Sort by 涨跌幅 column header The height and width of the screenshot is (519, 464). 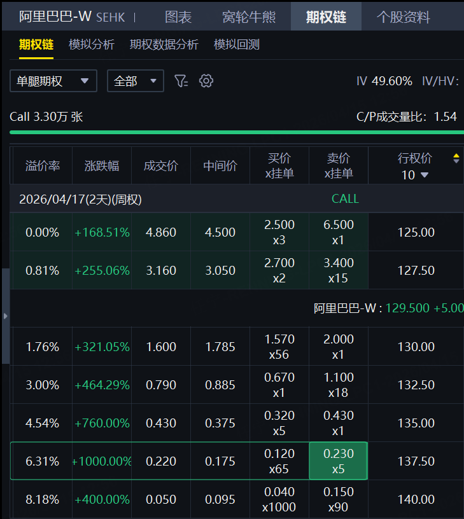tap(102, 166)
